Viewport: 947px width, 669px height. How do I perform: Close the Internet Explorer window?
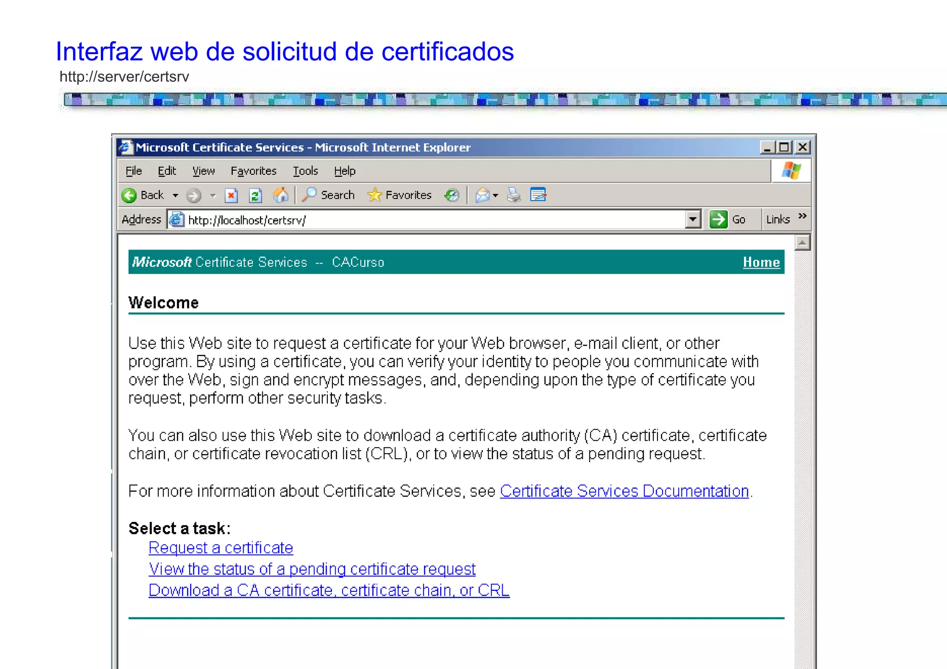803,147
